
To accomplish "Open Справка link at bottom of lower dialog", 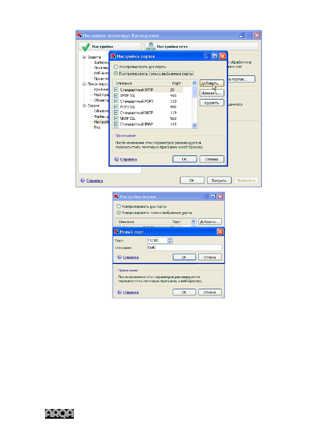I will [x=131, y=292].
